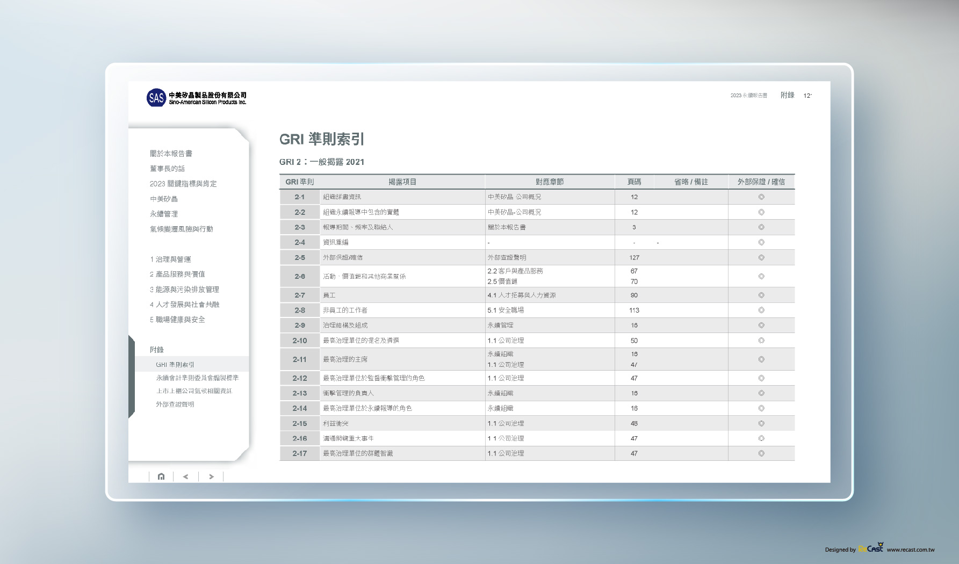Image resolution: width=959 pixels, height=564 pixels.
Task: Click the ReCast designer logo
Action: (x=871, y=548)
